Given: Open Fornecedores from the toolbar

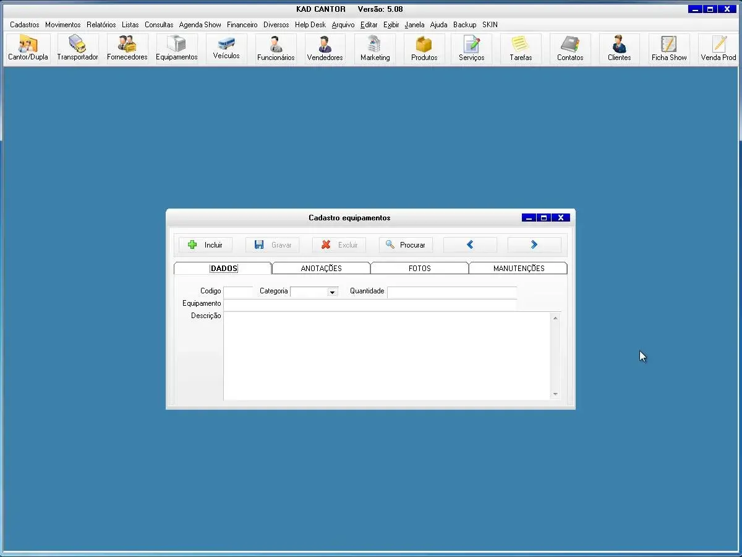Looking at the screenshot, I should [127, 48].
